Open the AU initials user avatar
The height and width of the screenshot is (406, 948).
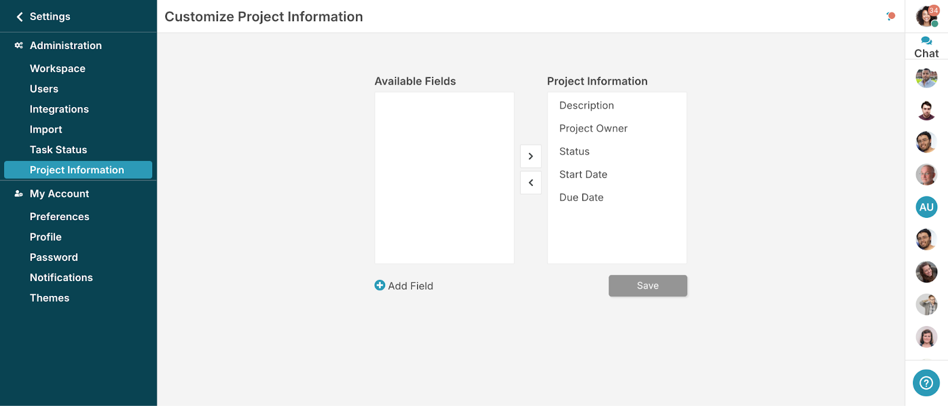point(926,207)
